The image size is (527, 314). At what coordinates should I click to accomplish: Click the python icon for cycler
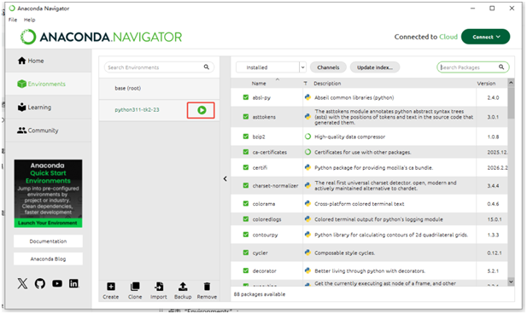coord(307,253)
